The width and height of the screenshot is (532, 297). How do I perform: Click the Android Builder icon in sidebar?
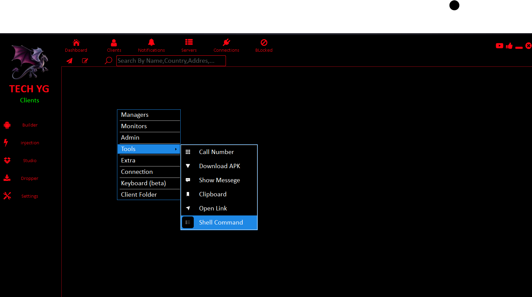(x=7, y=125)
